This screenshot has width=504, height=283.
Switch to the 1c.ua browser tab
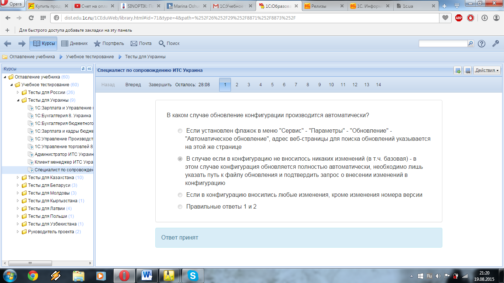[x=416, y=6]
